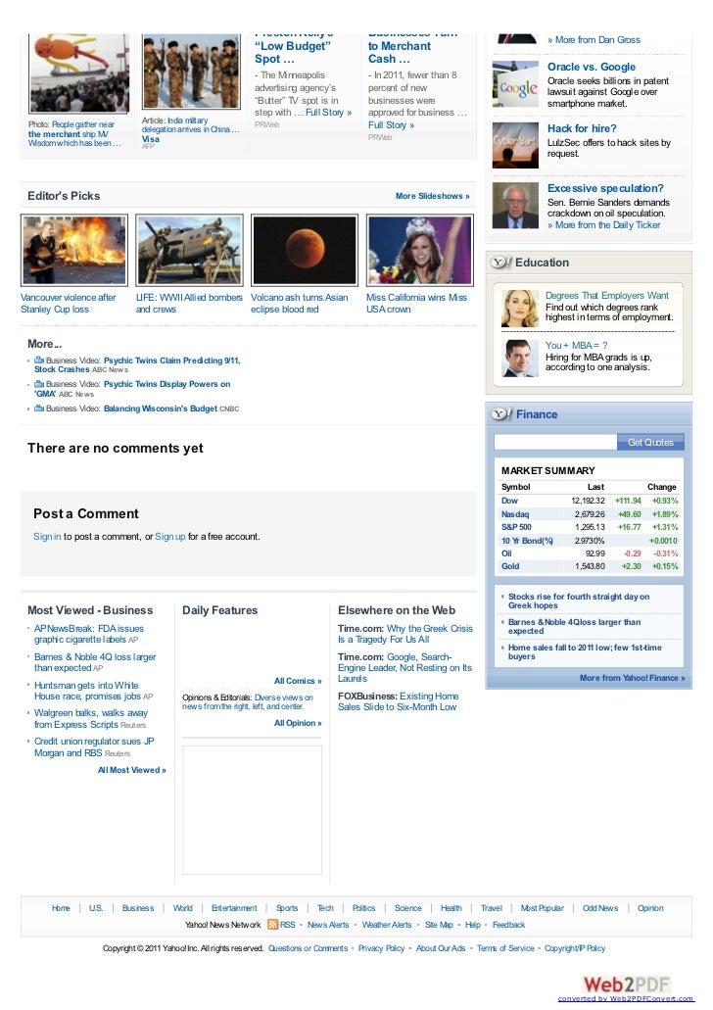Click Privacy Policy footer link
713x1010 pixels.
point(381,948)
